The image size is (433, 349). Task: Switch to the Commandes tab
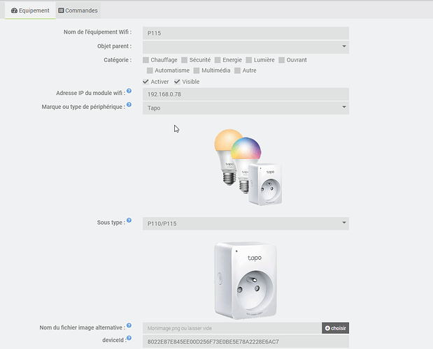(x=78, y=10)
